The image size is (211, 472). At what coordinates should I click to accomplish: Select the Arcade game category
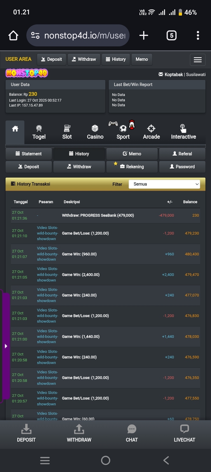[x=151, y=132]
